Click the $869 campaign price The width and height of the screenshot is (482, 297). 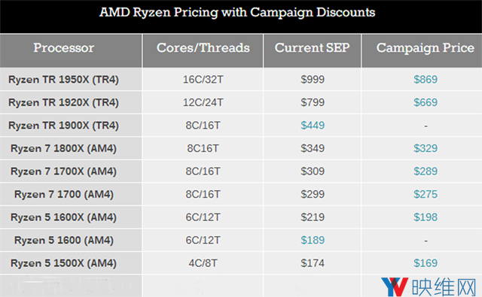click(x=426, y=80)
